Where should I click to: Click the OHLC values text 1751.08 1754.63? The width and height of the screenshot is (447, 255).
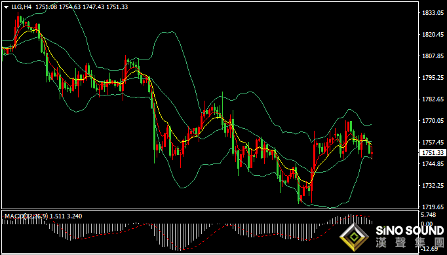click(58, 7)
